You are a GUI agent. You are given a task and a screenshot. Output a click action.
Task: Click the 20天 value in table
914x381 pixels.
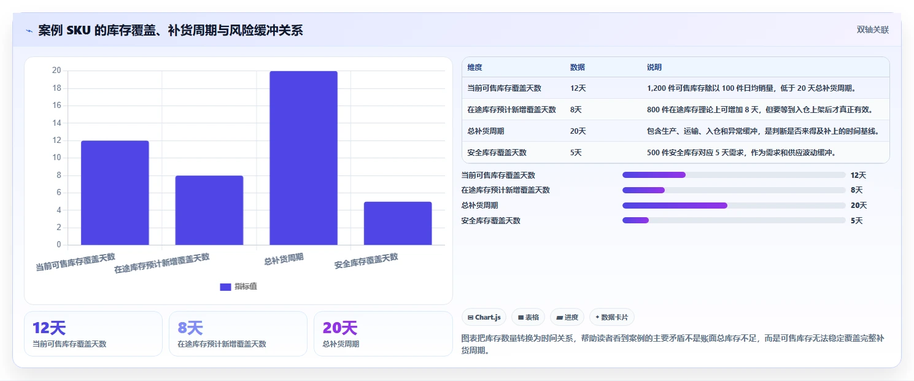point(578,131)
